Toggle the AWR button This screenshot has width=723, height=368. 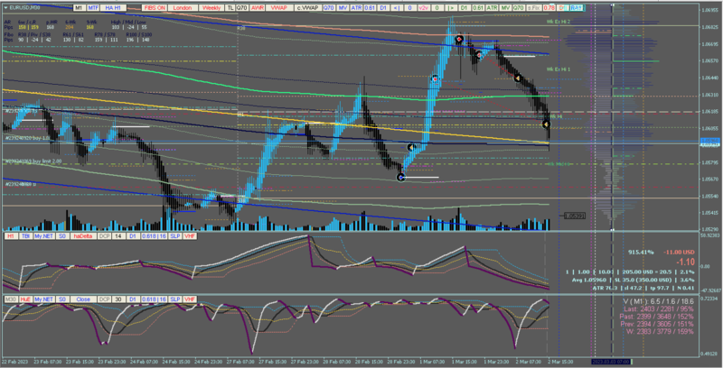[258, 8]
